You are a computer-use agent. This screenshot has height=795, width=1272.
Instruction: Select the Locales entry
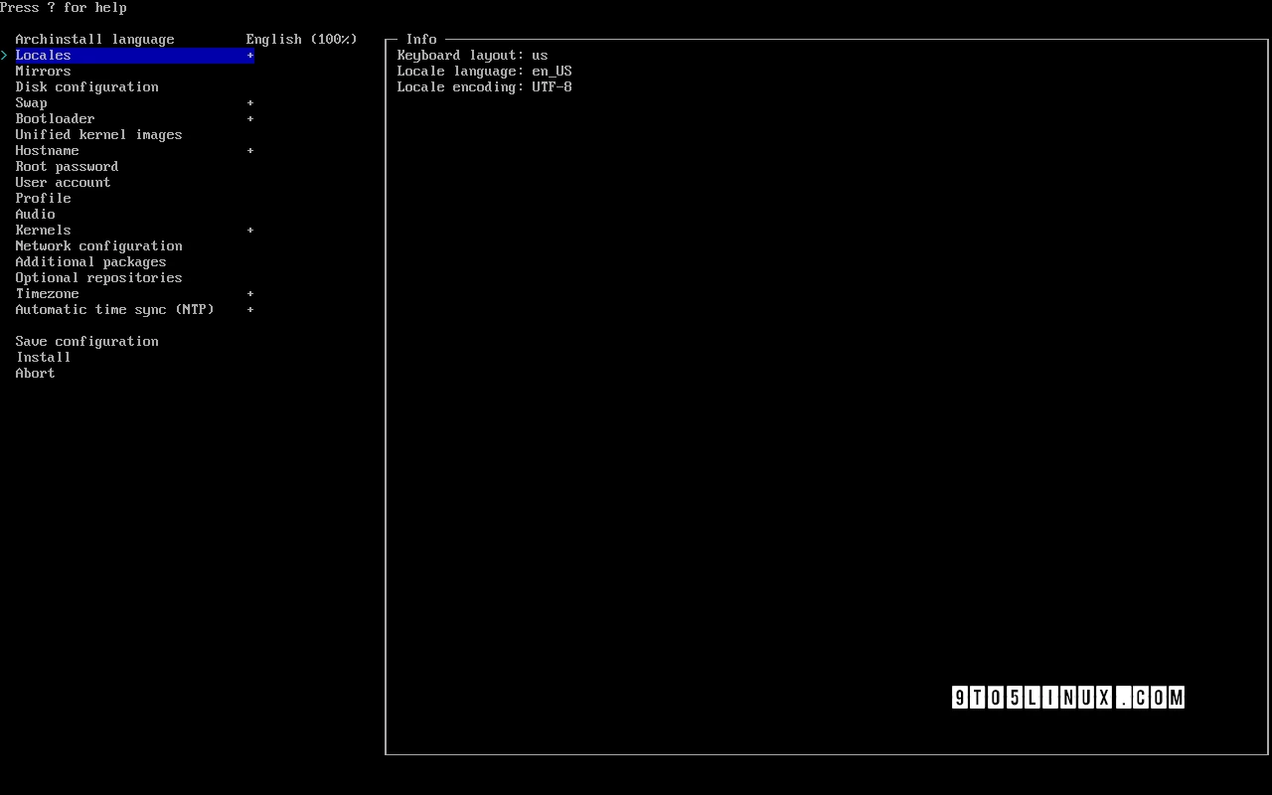43,55
